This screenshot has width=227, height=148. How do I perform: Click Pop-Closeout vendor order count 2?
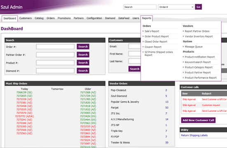166,90
